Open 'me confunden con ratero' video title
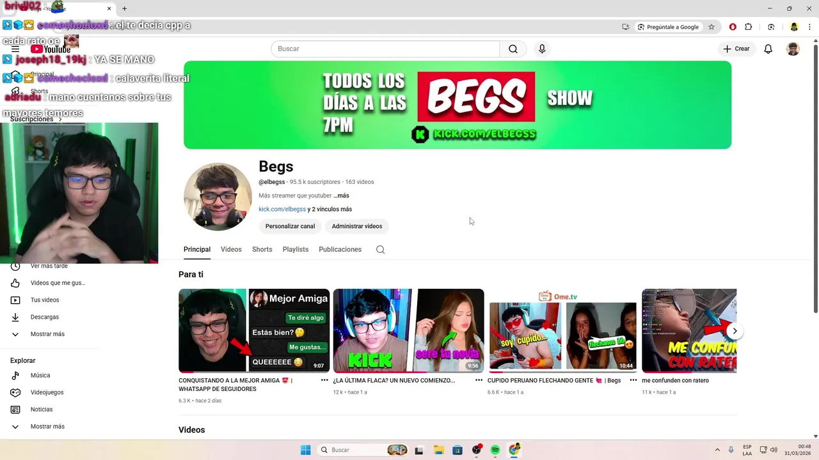This screenshot has height=460, width=819. pos(675,381)
